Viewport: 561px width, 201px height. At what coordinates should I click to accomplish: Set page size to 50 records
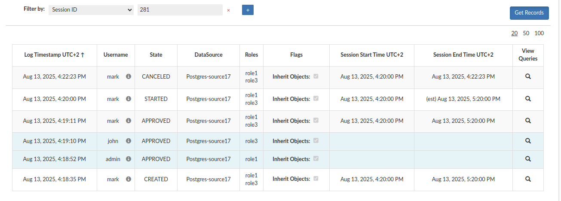tap(526, 33)
